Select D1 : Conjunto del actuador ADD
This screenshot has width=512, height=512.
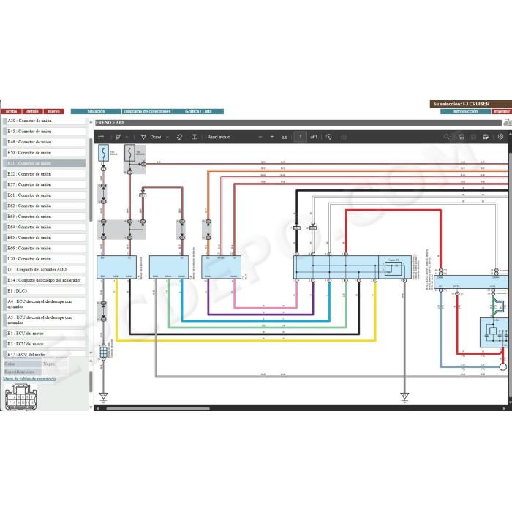coord(45,269)
